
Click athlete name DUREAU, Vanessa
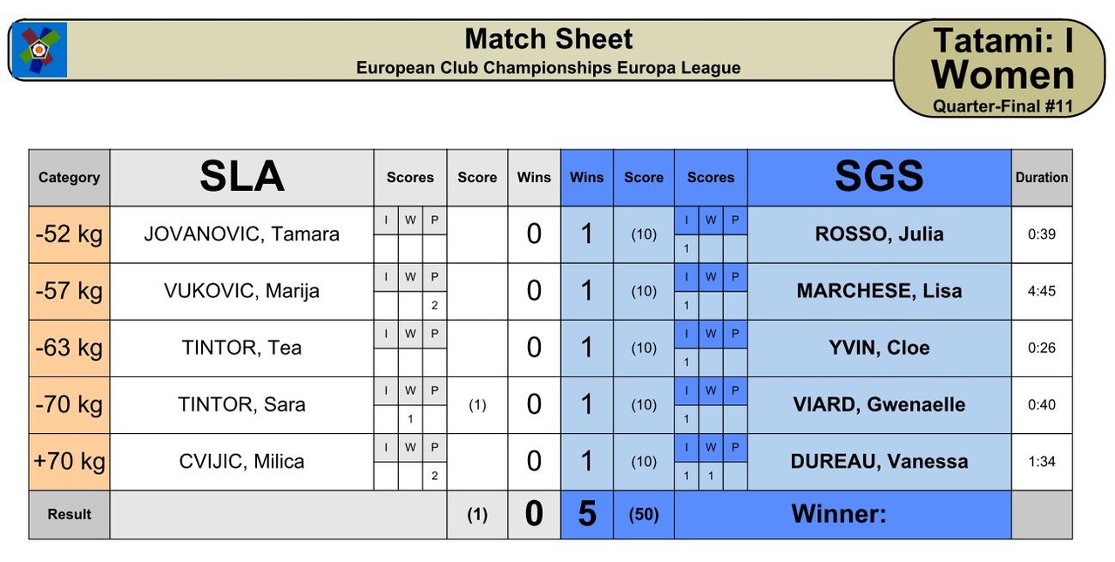point(879,461)
